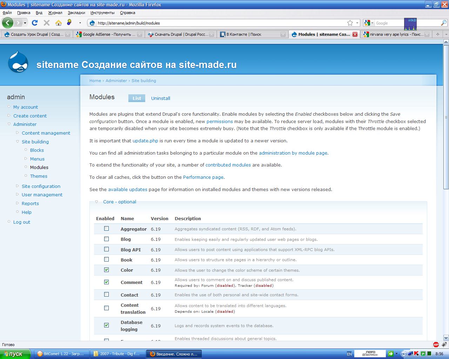
Task: Uncheck the Color module checkbox
Action: tap(106, 270)
